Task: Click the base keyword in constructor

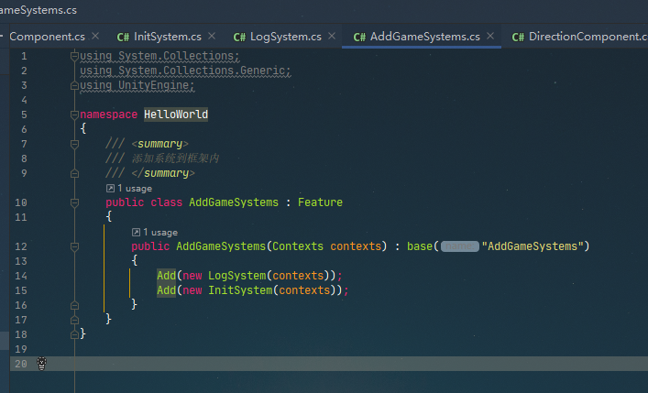Action: point(420,246)
